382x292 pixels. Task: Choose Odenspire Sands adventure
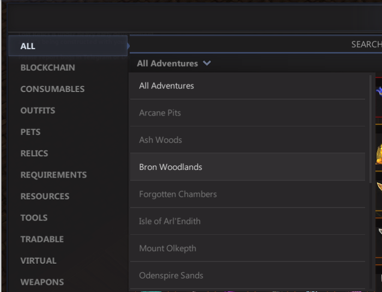[171, 276]
